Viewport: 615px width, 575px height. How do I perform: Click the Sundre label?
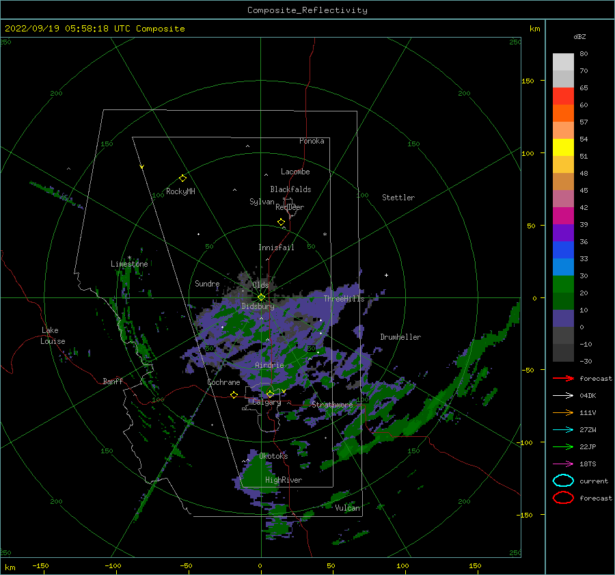[x=207, y=283]
